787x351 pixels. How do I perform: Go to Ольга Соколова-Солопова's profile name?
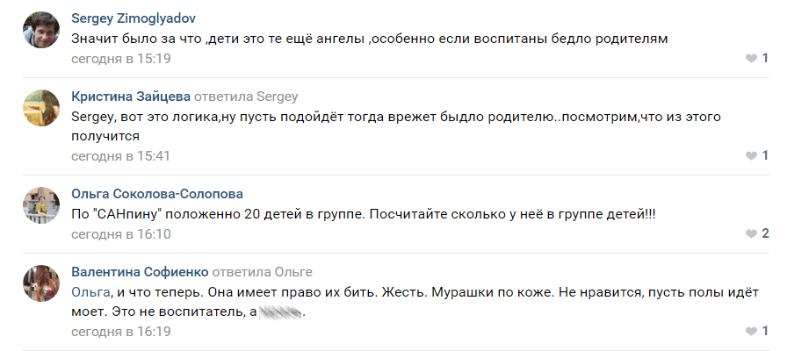157,193
